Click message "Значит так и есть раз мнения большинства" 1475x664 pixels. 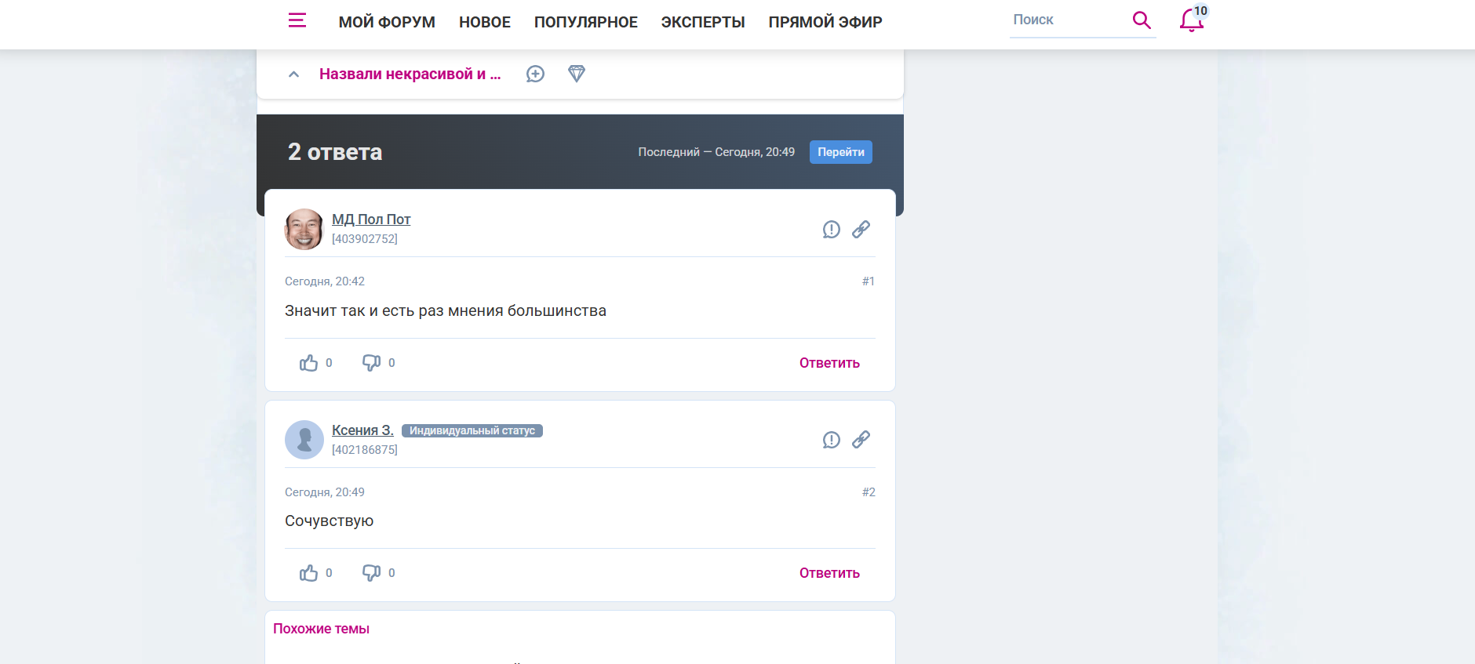446,311
